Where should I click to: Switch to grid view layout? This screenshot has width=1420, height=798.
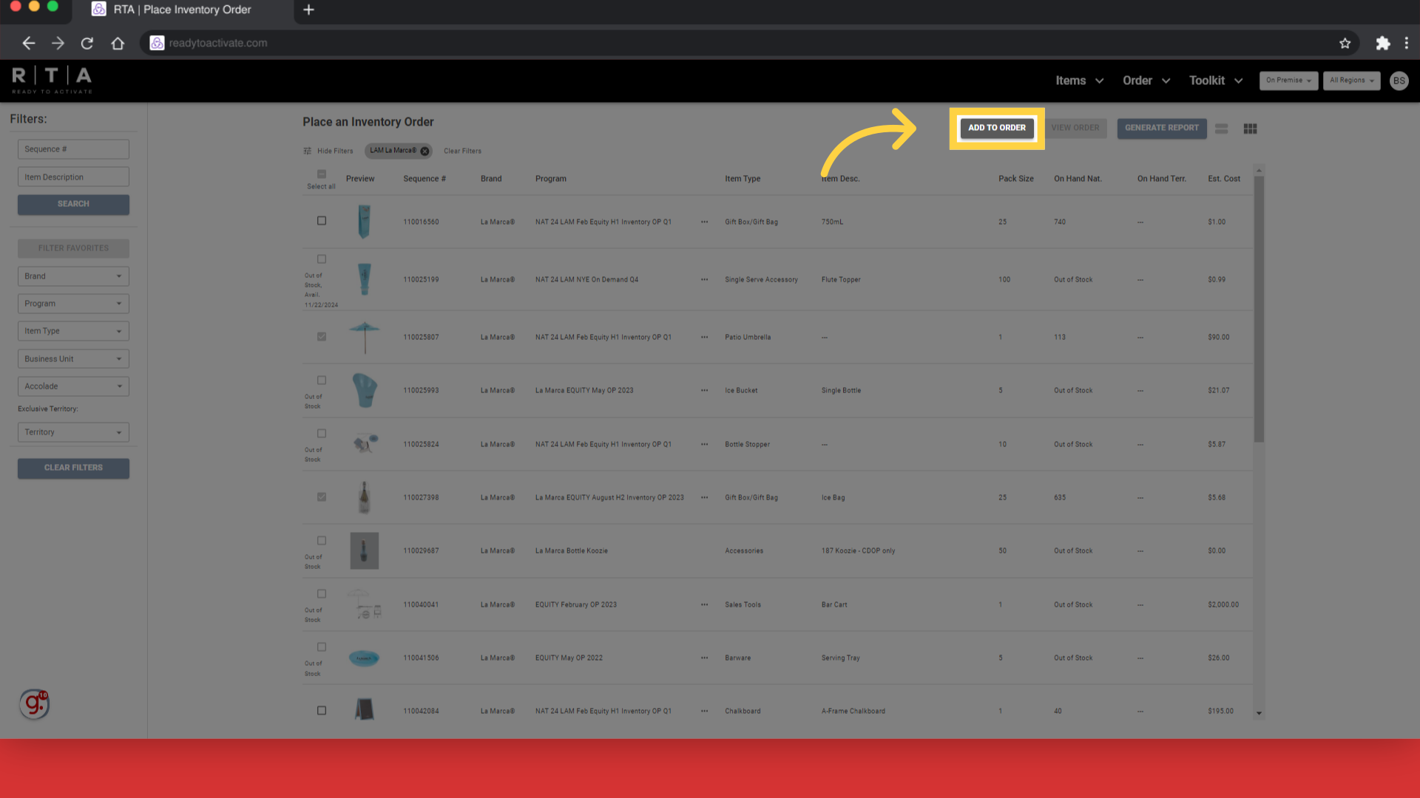coord(1250,129)
